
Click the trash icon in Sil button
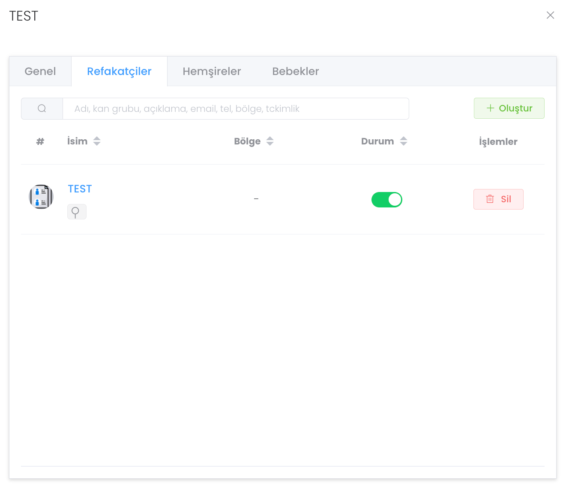(490, 199)
